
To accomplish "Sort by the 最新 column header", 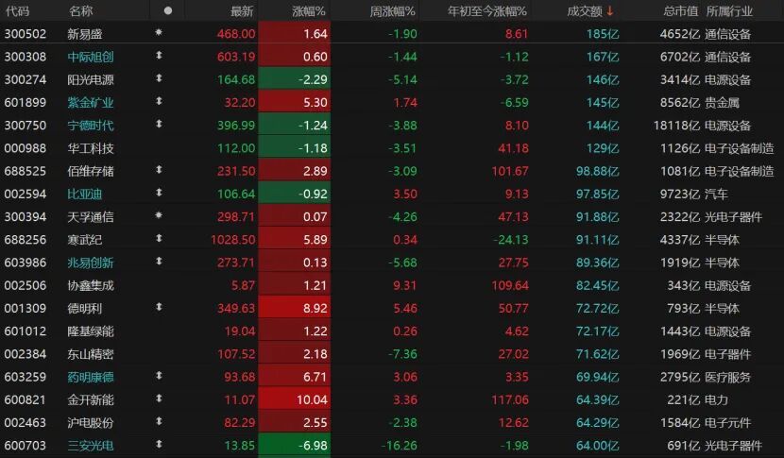I will coord(242,11).
